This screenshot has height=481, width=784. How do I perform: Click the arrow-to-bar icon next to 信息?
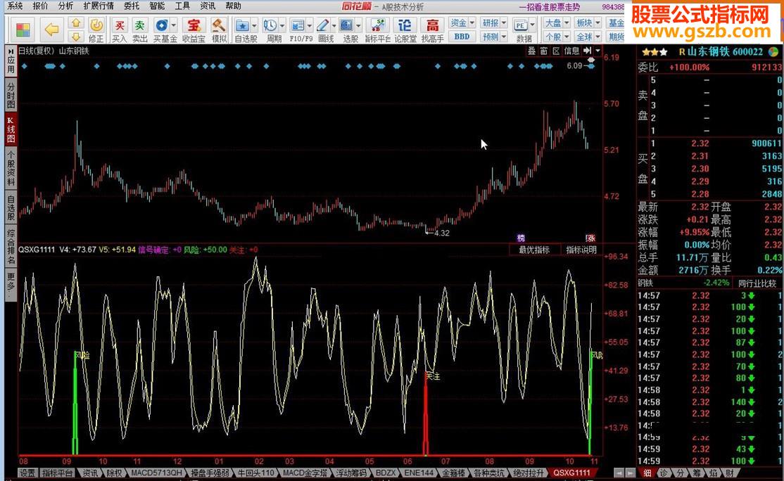(x=588, y=51)
